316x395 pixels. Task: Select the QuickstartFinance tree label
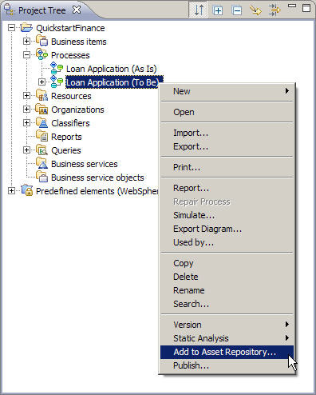(70, 28)
